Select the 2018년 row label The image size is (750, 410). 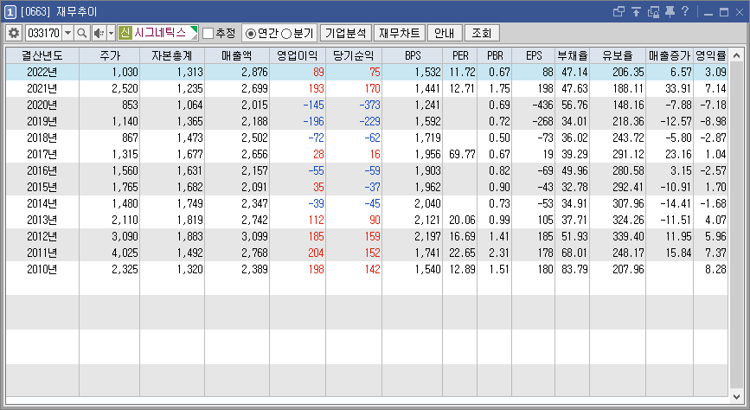(x=42, y=138)
